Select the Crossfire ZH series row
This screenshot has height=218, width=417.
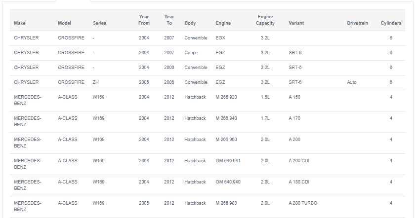pyautogui.click(x=208, y=82)
